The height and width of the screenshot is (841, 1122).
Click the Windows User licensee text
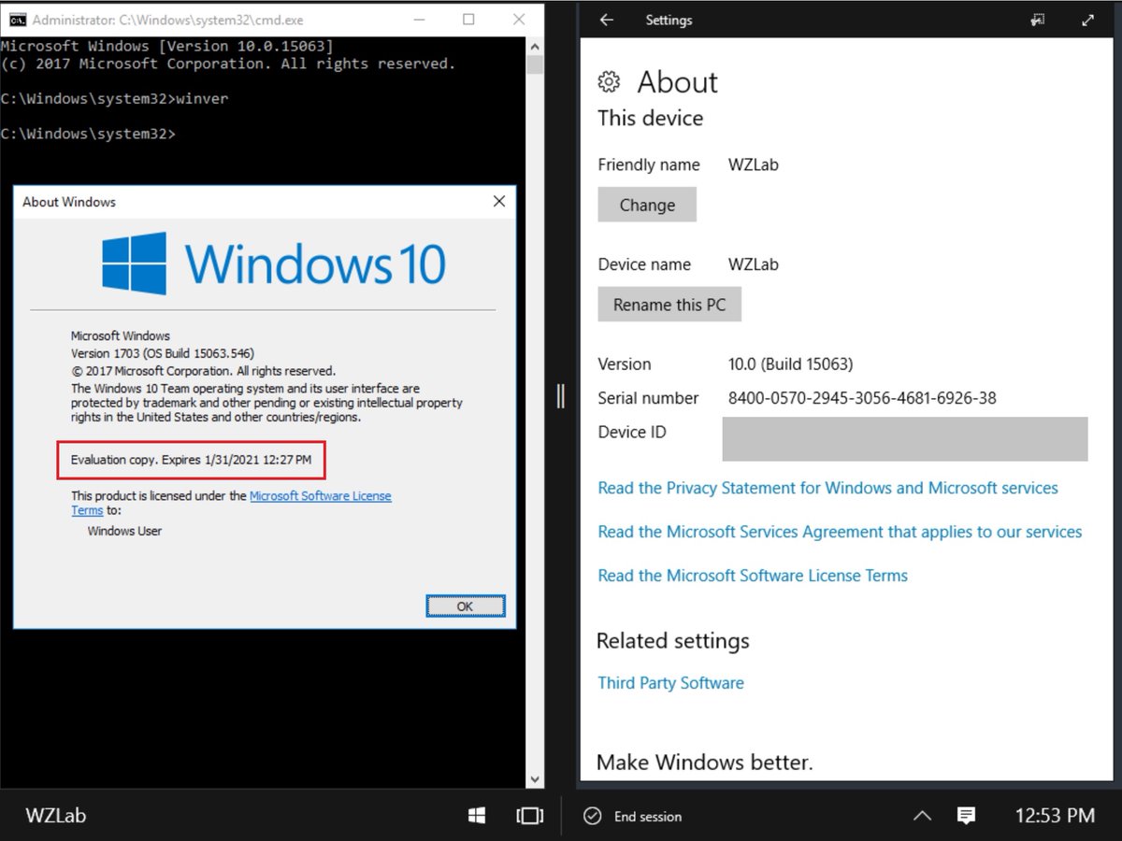124,531
